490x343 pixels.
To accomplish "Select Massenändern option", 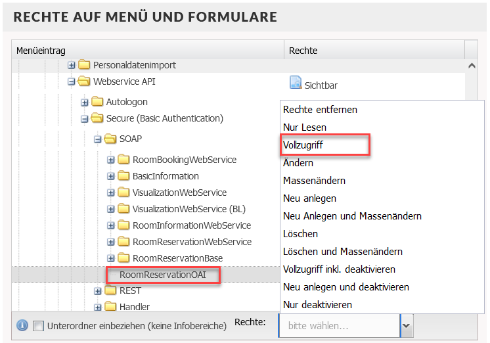I will (x=382, y=181).
